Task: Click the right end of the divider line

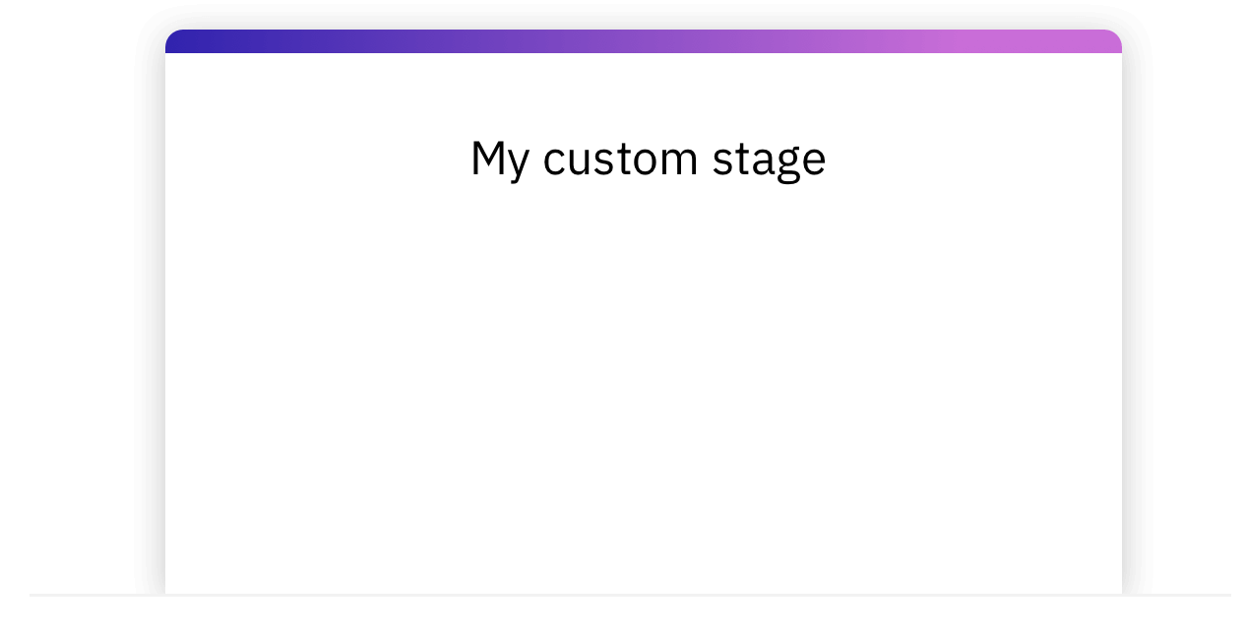Action: [1224, 595]
